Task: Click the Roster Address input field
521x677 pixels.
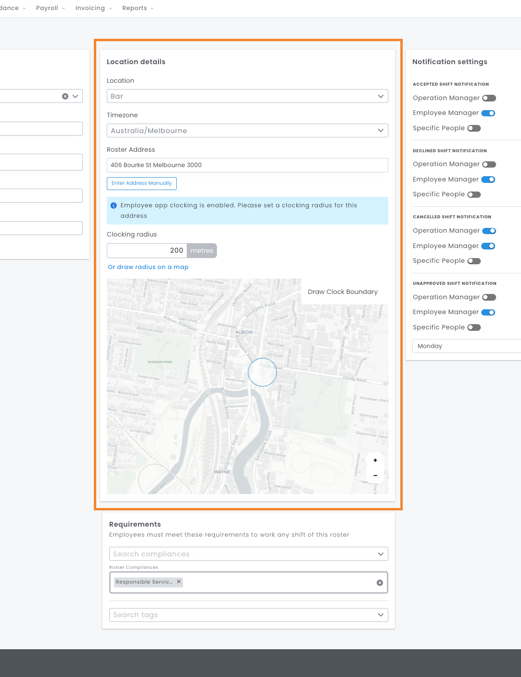Action: [x=247, y=165]
